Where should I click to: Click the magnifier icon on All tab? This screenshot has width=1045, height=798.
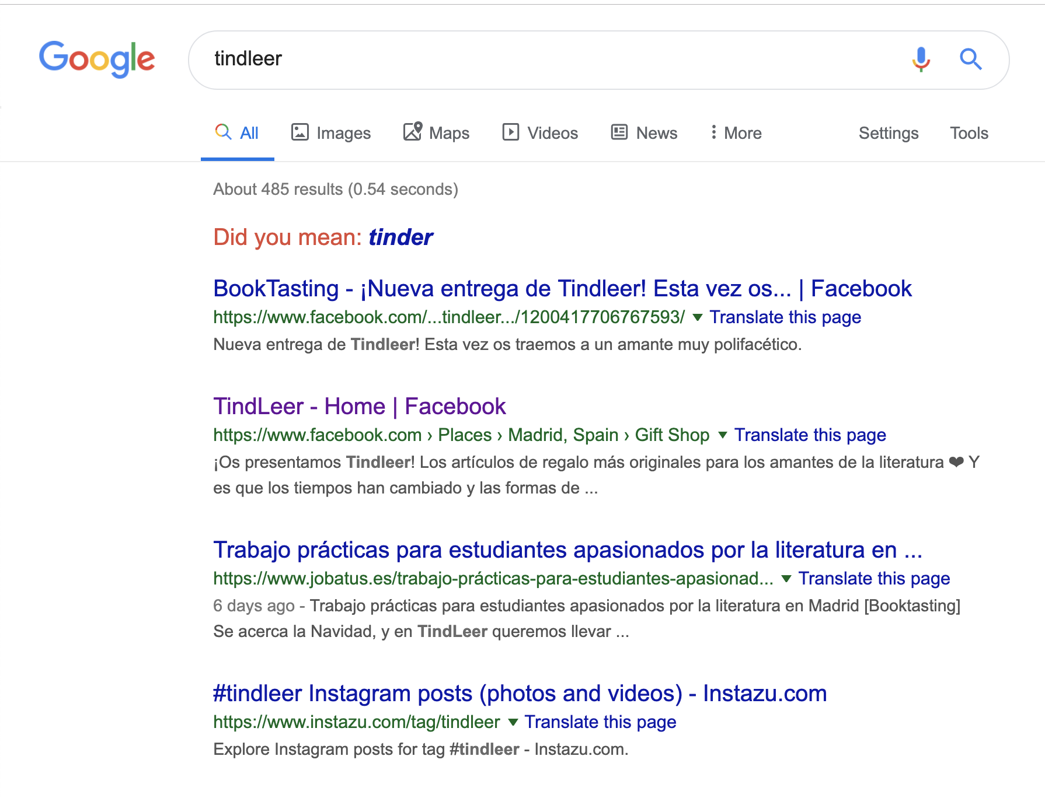223,132
